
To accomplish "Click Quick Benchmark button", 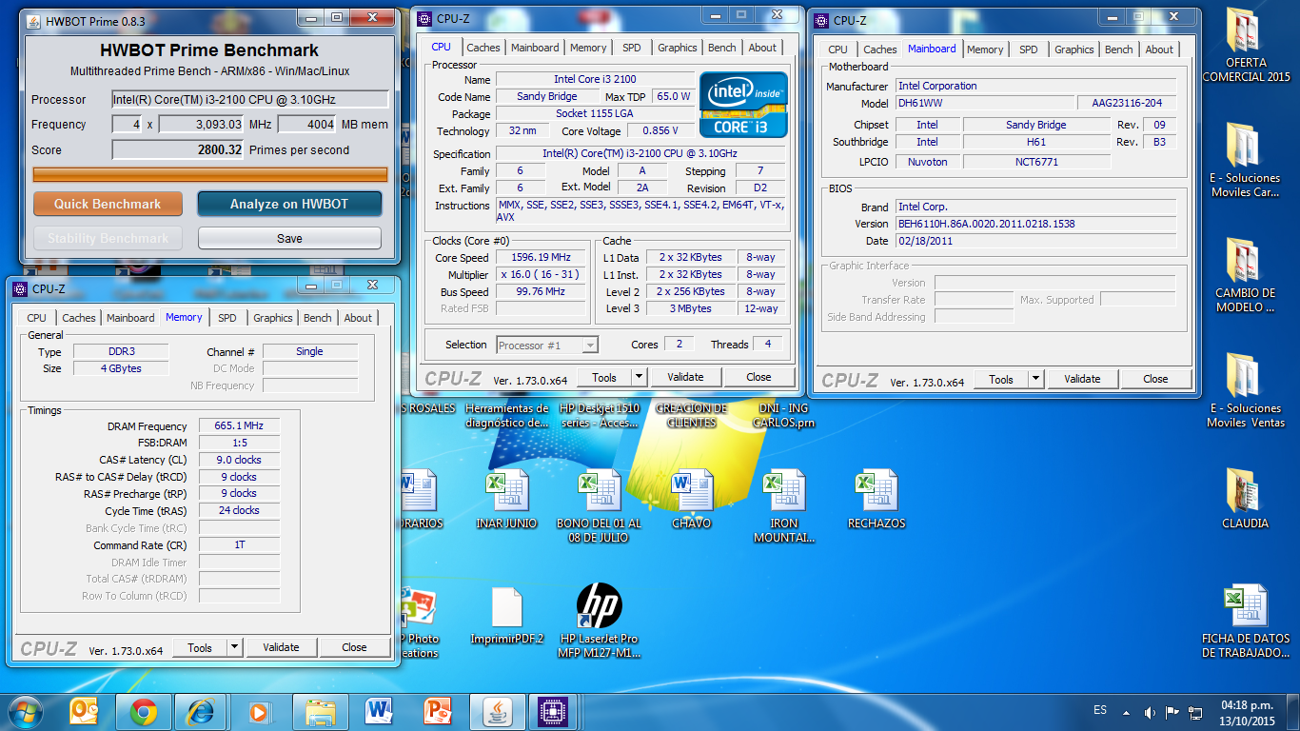I will point(108,204).
